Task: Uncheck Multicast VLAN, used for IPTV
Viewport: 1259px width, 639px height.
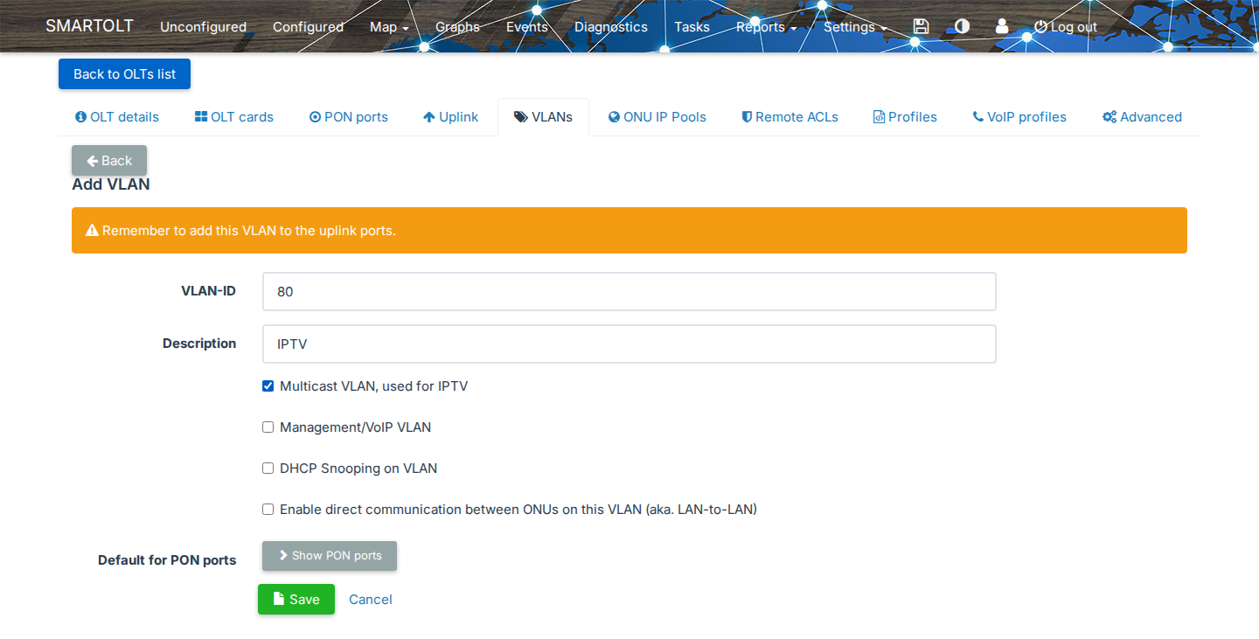Action: point(268,386)
